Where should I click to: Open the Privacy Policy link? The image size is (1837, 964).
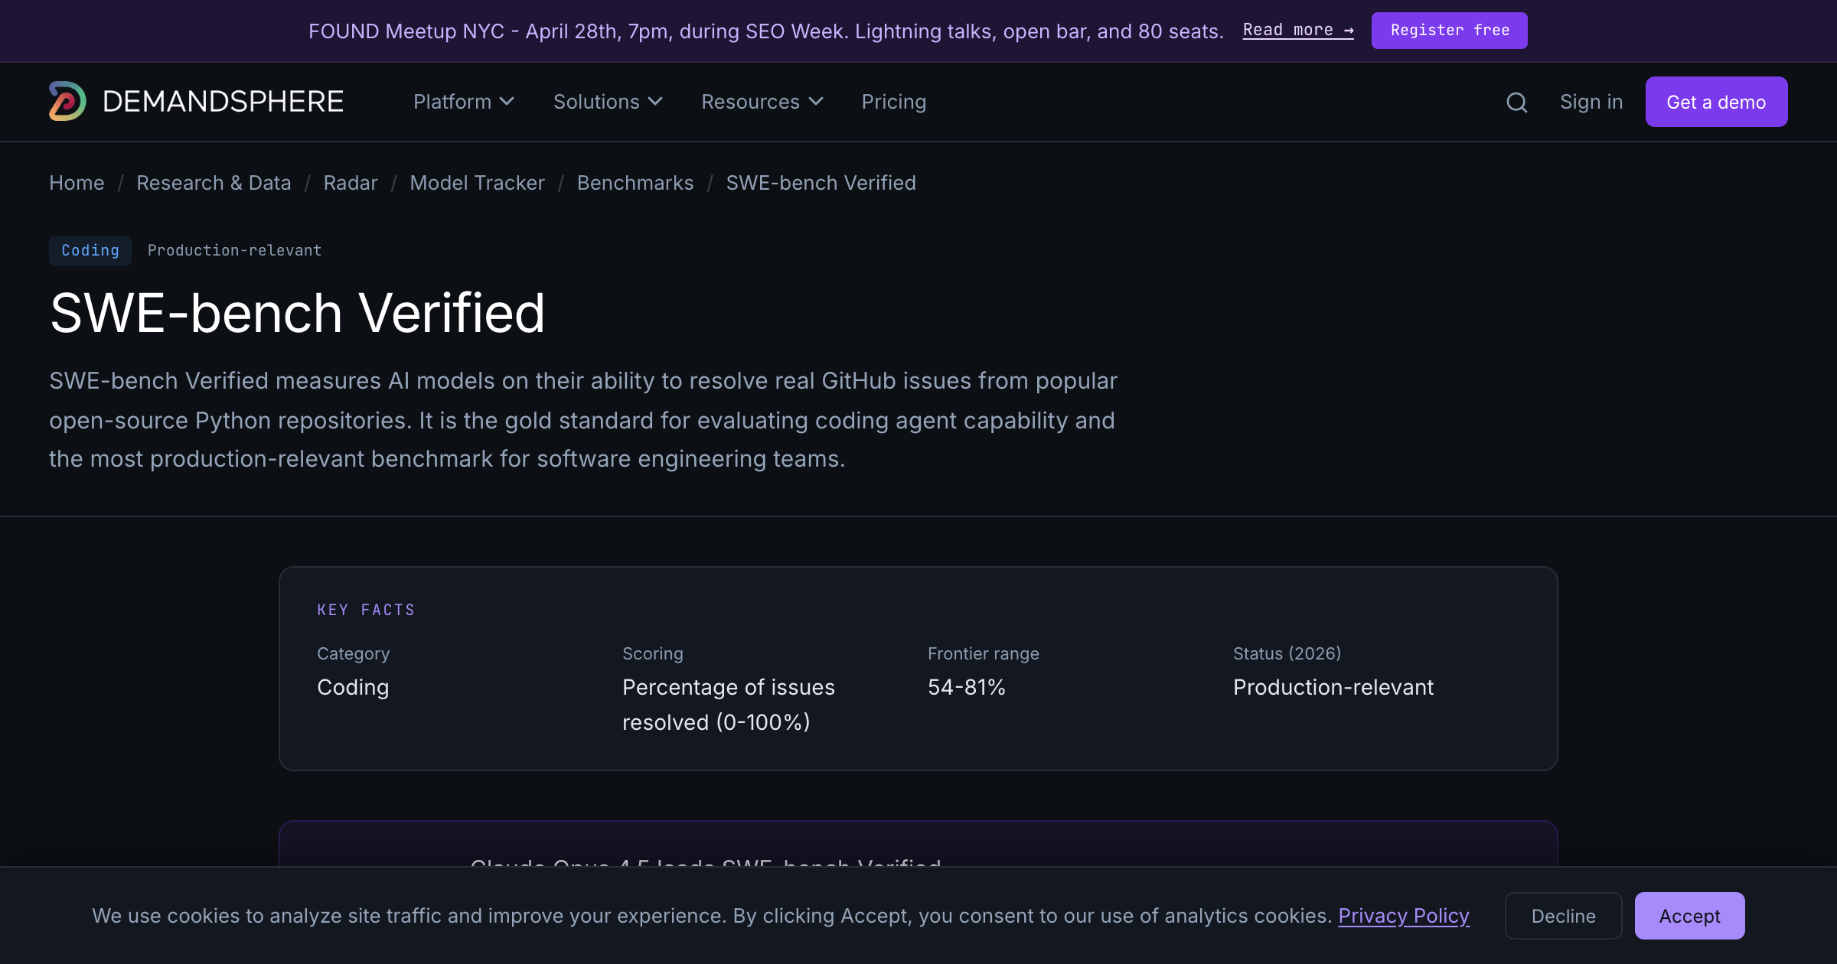pos(1403,916)
